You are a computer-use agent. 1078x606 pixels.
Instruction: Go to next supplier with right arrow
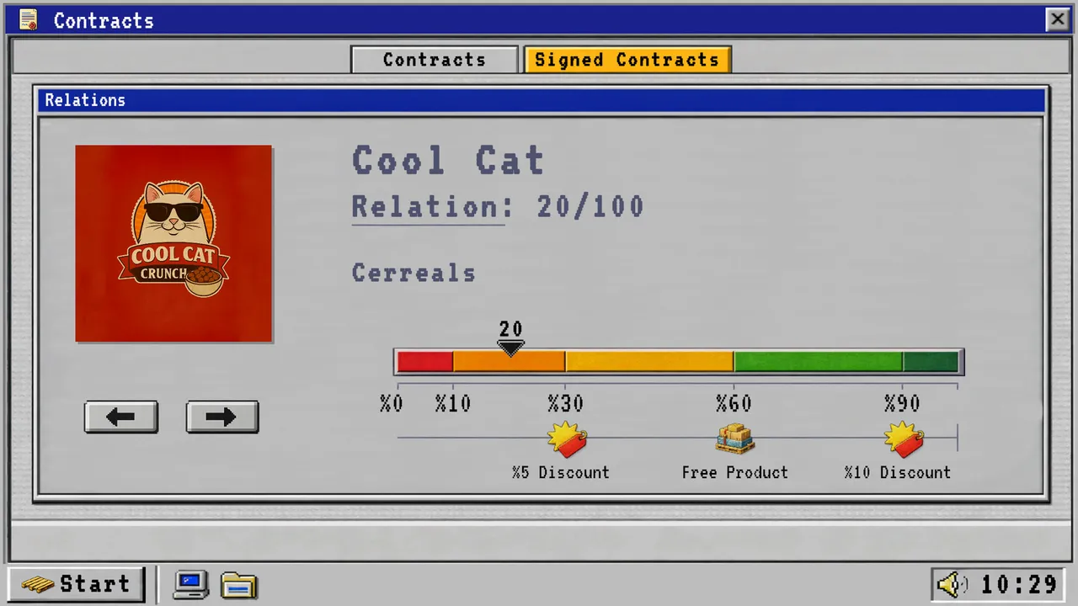[222, 417]
